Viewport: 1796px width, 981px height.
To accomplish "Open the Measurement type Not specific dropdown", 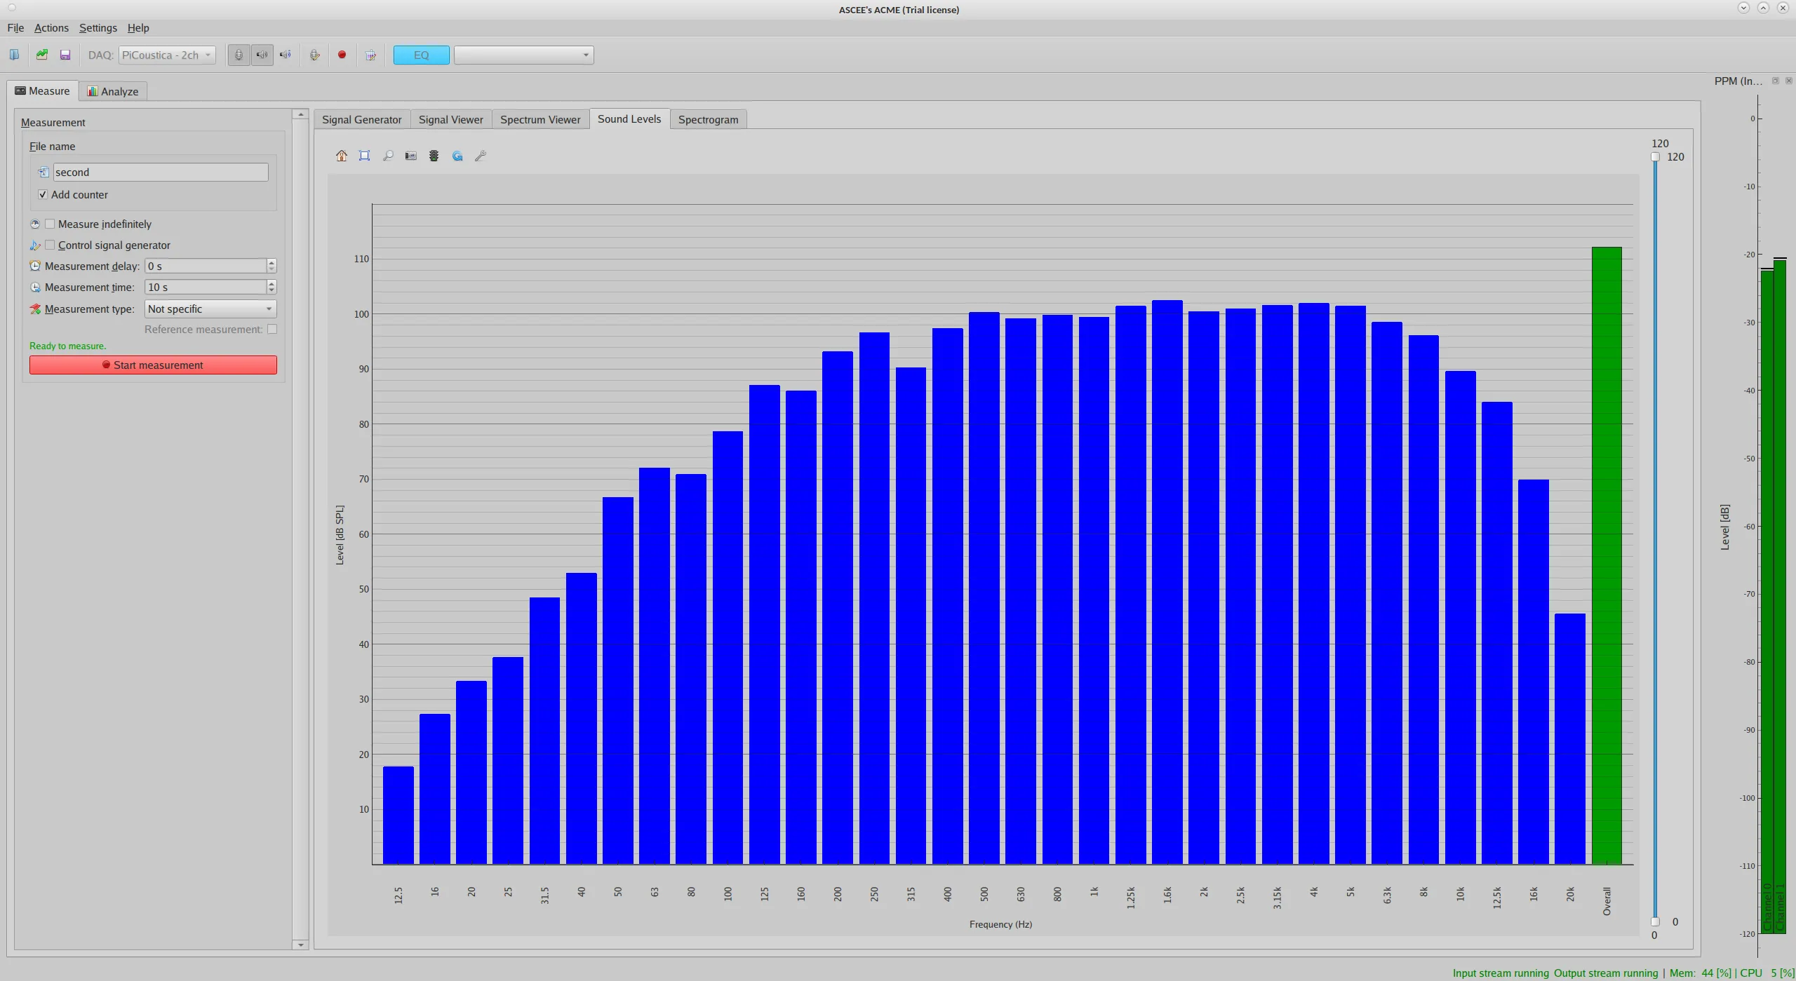I will click(x=210, y=309).
